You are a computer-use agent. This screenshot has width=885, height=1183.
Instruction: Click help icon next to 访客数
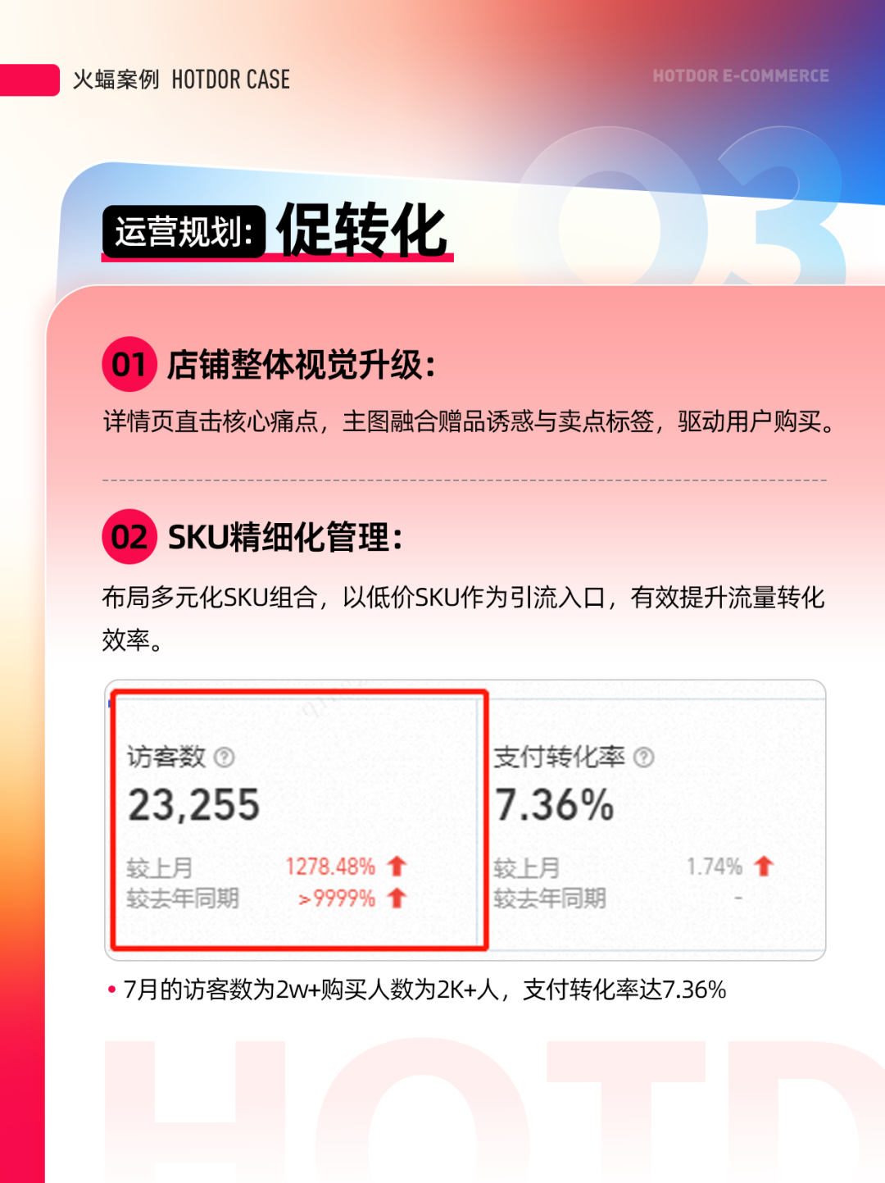click(224, 757)
